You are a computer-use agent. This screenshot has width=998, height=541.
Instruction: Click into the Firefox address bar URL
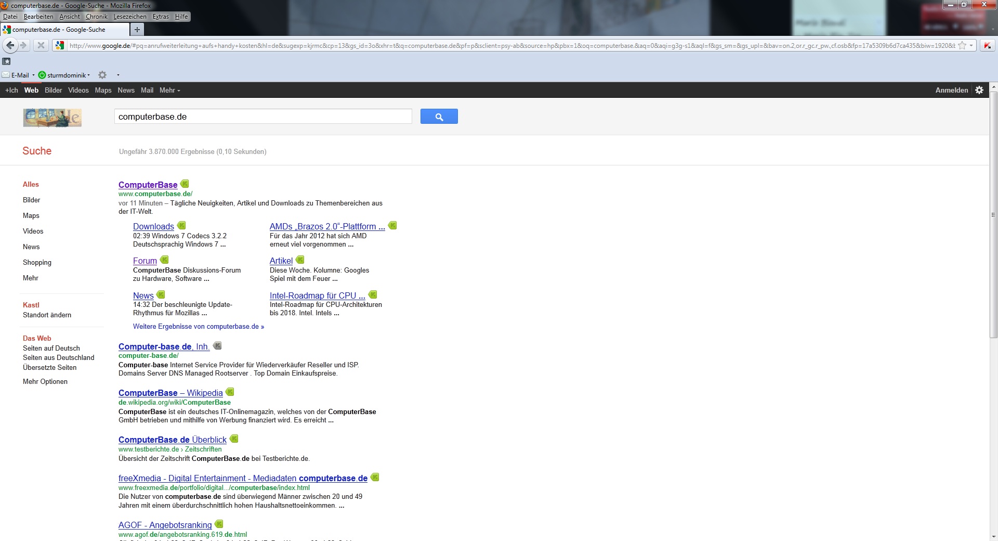[x=512, y=45]
